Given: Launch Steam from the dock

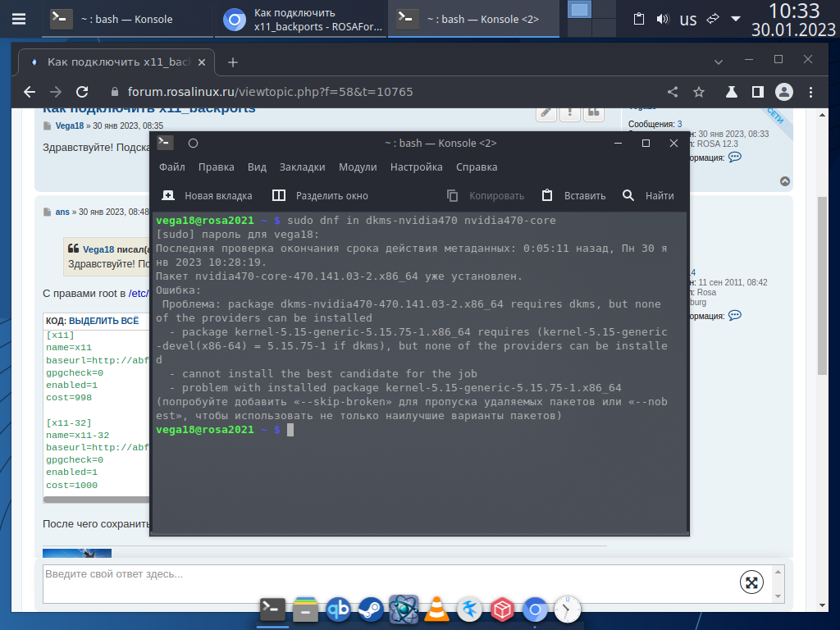Looking at the screenshot, I should pos(371,609).
